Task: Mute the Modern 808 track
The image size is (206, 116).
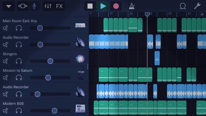Action: click(5, 111)
